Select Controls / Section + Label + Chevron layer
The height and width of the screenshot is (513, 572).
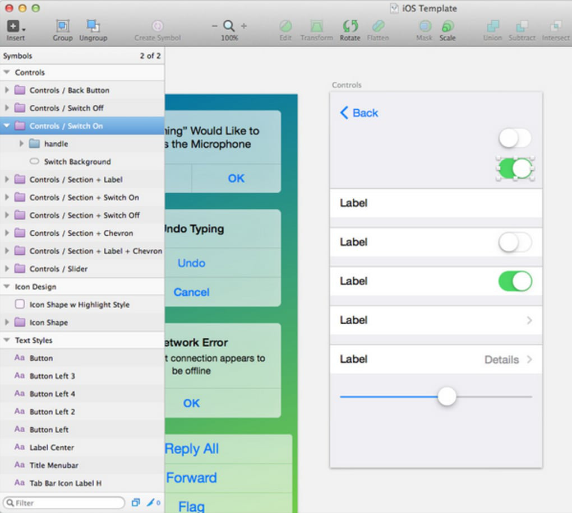[x=82, y=251]
